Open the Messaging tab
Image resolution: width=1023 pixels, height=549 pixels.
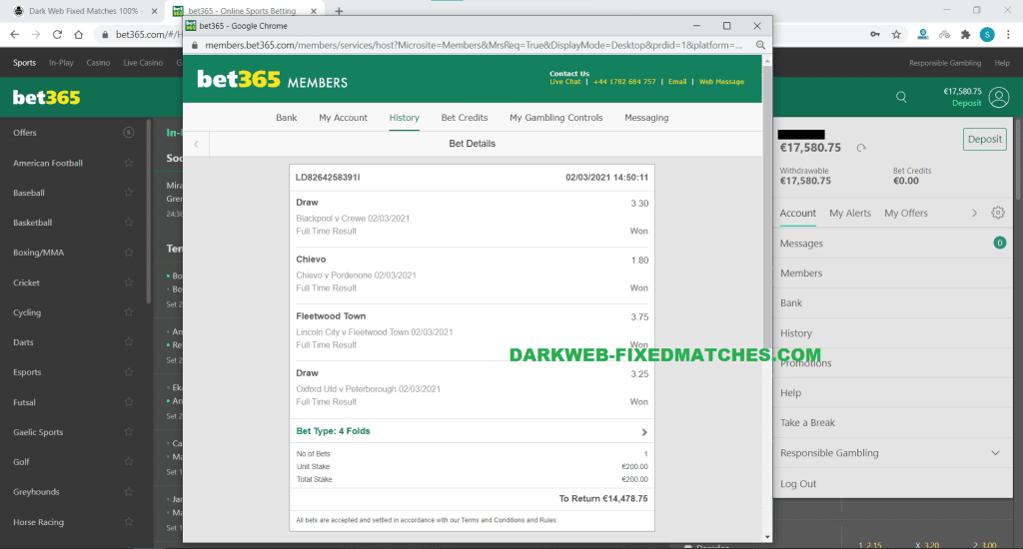(x=646, y=118)
